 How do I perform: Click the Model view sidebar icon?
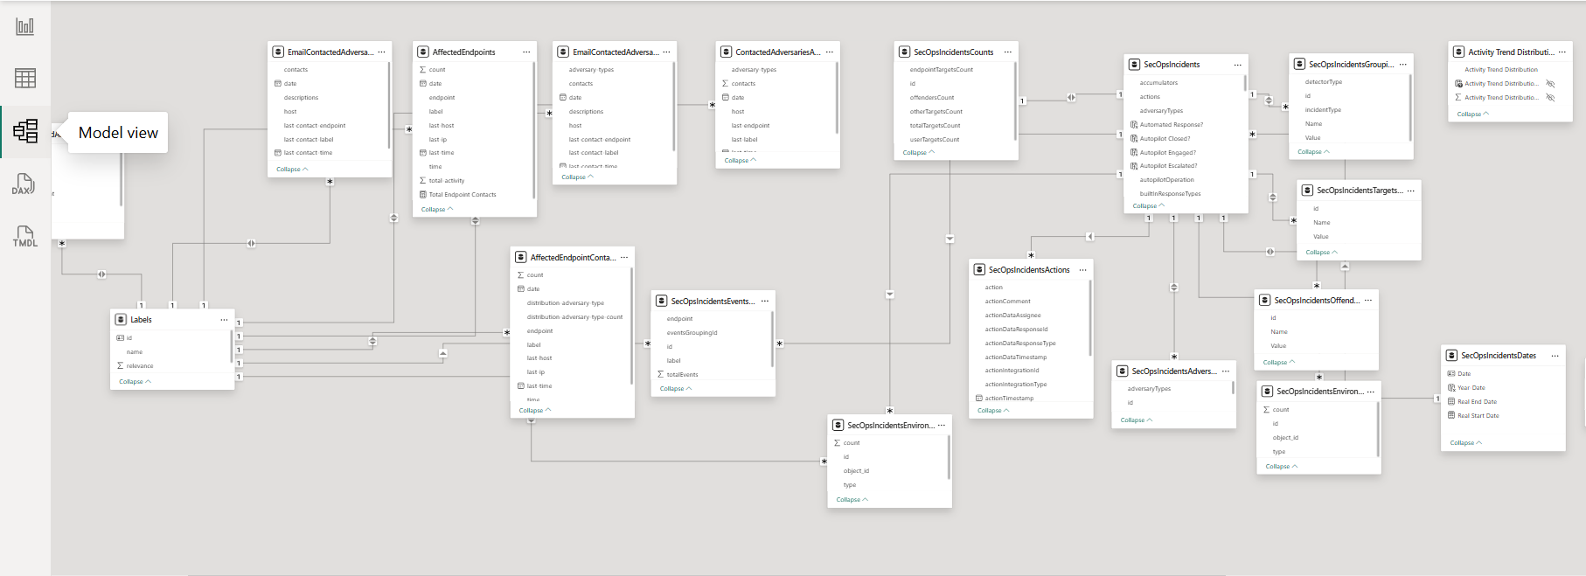pos(24,131)
